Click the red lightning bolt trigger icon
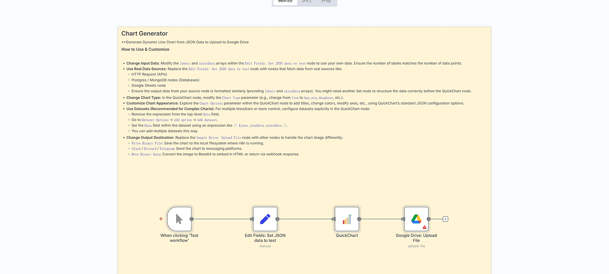Image resolution: width=609 pixels, height=274 pixels. point(161,219)
